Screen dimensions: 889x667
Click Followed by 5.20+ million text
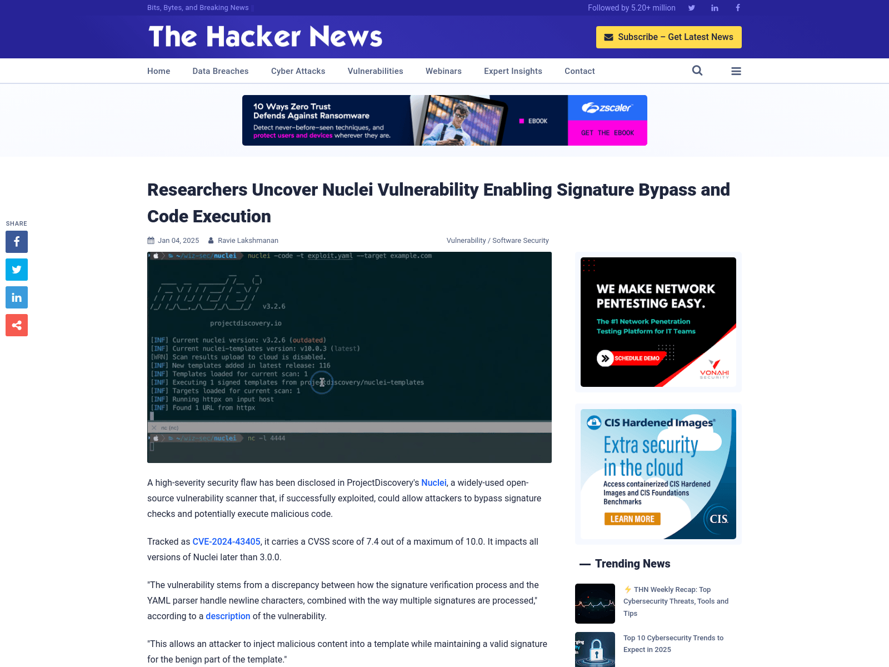click(x=632, y=8)
